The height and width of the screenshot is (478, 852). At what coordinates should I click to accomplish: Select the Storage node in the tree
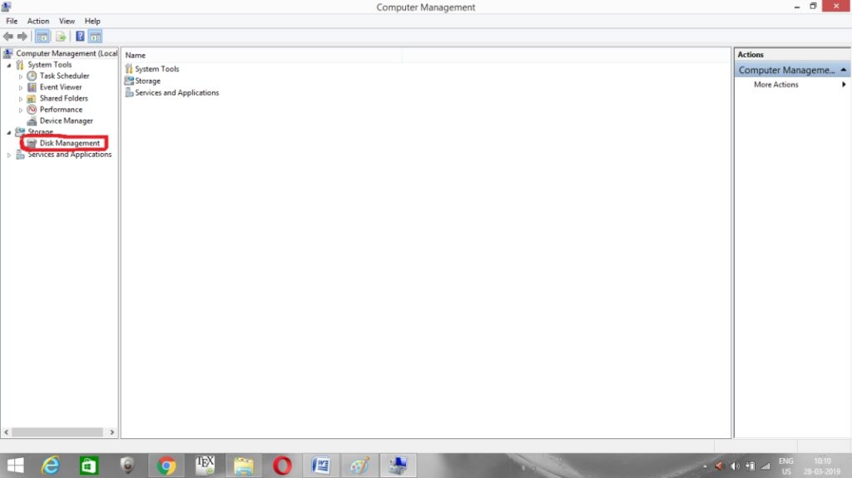[40, 132]
